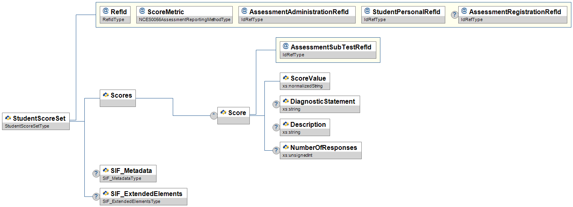Select the NumberOfResponses element name
Viewport: 573px width, 207px height.
[x=324, y=147]
